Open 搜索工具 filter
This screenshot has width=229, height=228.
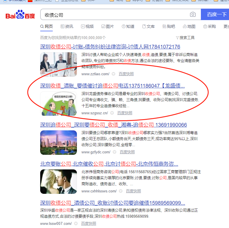[x=185, y=38]
